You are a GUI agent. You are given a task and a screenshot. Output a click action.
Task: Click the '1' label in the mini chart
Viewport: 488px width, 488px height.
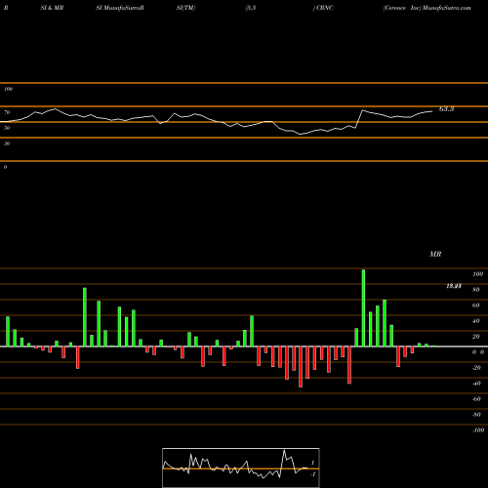(x=313, y=463)
